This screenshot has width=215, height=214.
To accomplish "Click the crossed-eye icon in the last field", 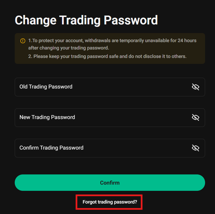I will (195, 148).
